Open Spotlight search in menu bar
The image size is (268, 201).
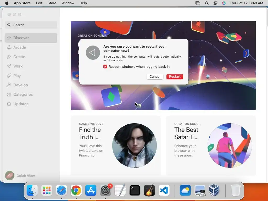coord(207,3)
